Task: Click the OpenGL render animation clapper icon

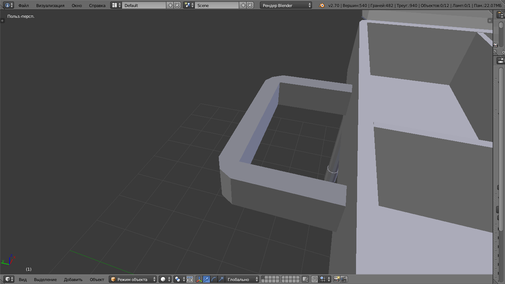Action: (x=344, y=279)
